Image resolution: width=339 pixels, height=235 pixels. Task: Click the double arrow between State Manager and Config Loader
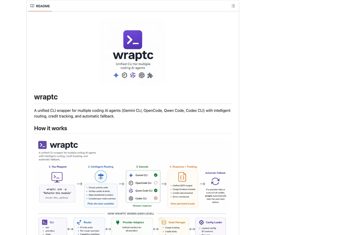(x=192, y=229)
